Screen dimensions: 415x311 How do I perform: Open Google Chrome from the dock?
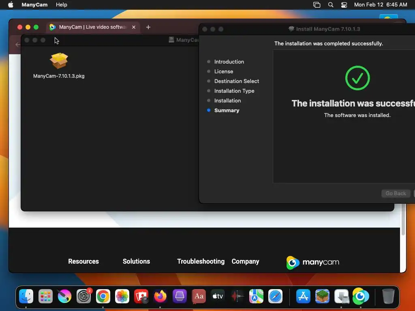(x=103, y=296)
